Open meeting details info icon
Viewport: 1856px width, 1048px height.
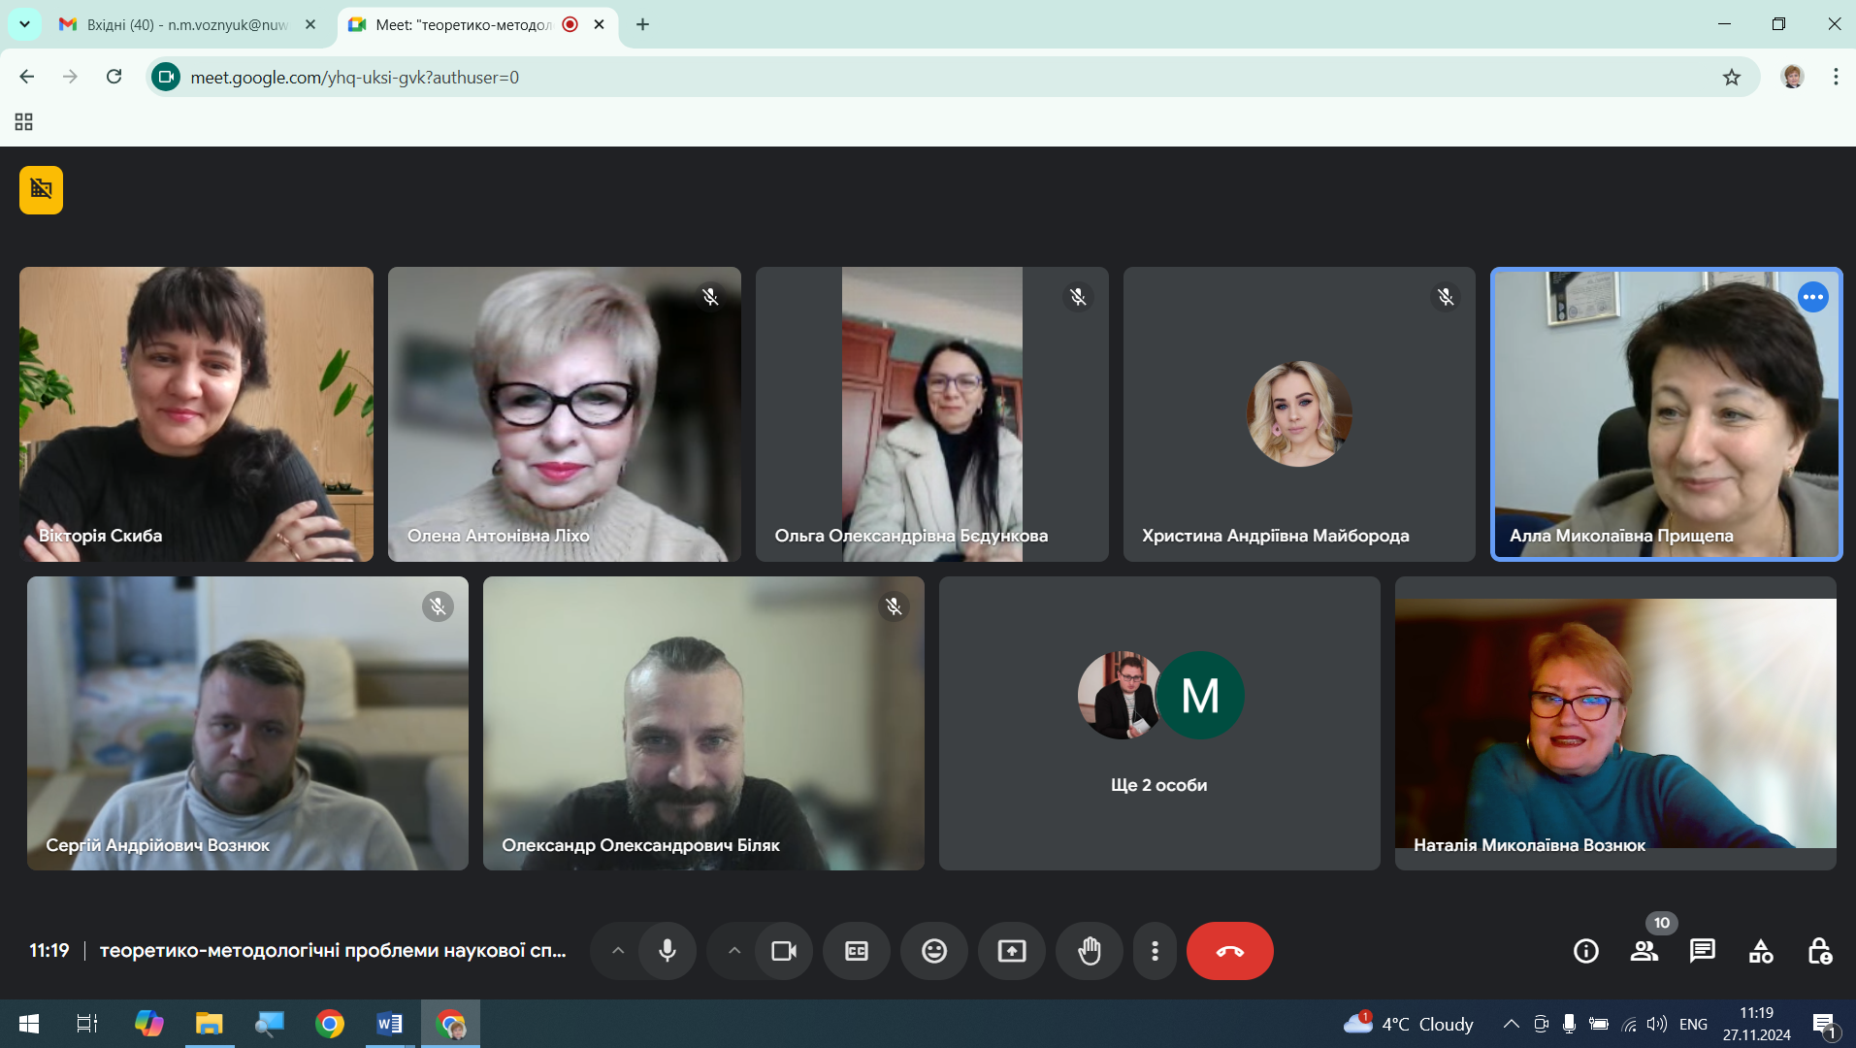[x=1586, y=951]
